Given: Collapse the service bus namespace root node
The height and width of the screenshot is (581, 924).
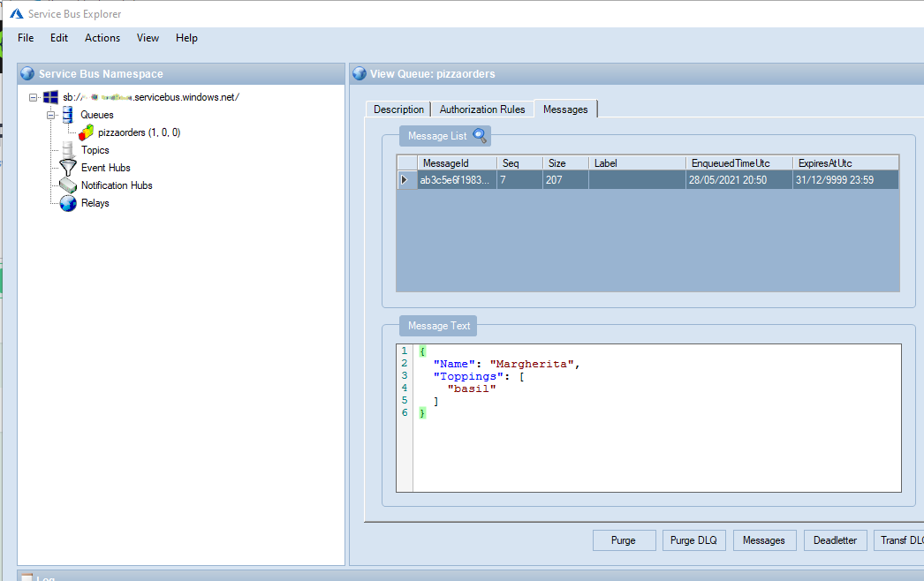Looking at the screenshot, I should 34,97.
